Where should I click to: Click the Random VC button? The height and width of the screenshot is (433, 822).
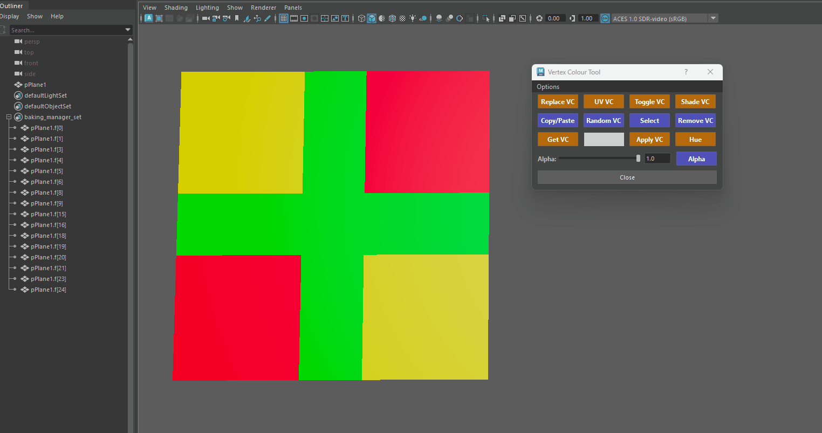click(x=604, y=120)
